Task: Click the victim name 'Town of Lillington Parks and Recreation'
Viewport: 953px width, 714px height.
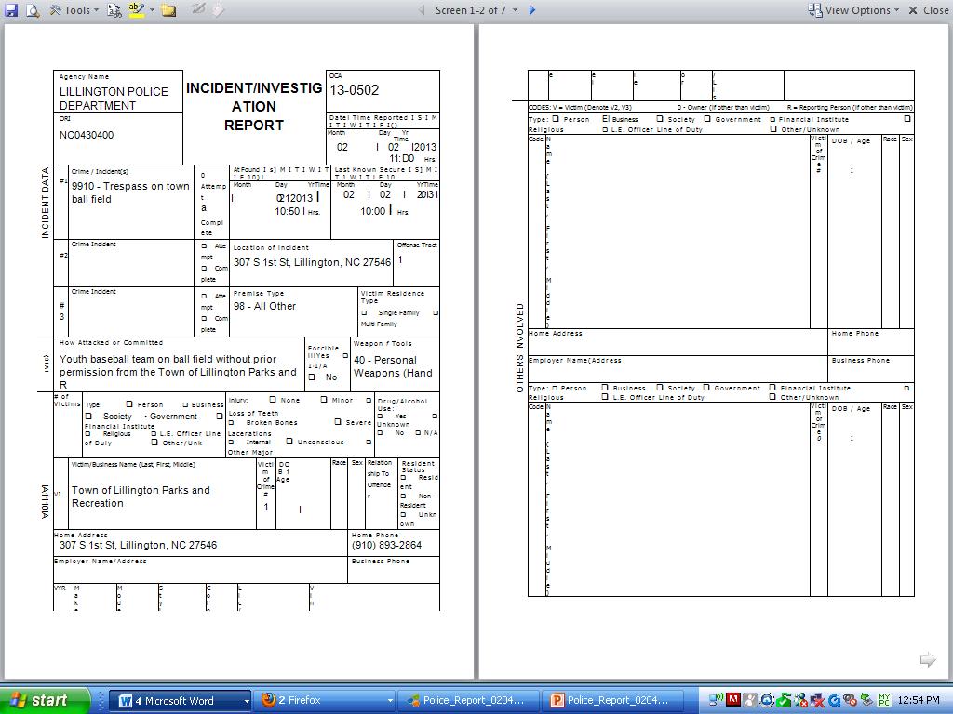Action: 141,496
